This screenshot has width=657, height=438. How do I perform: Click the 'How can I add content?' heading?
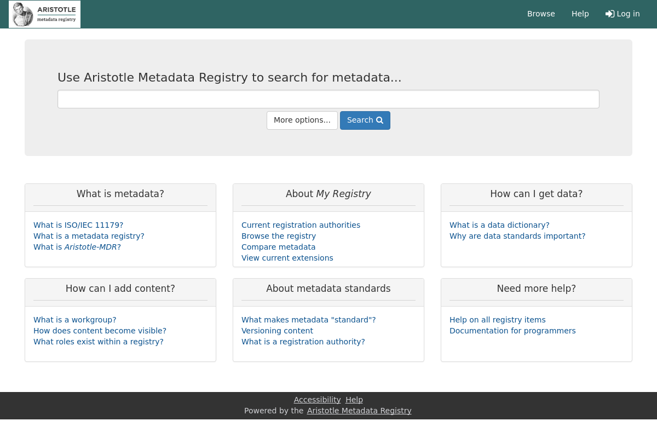point(120,289)
